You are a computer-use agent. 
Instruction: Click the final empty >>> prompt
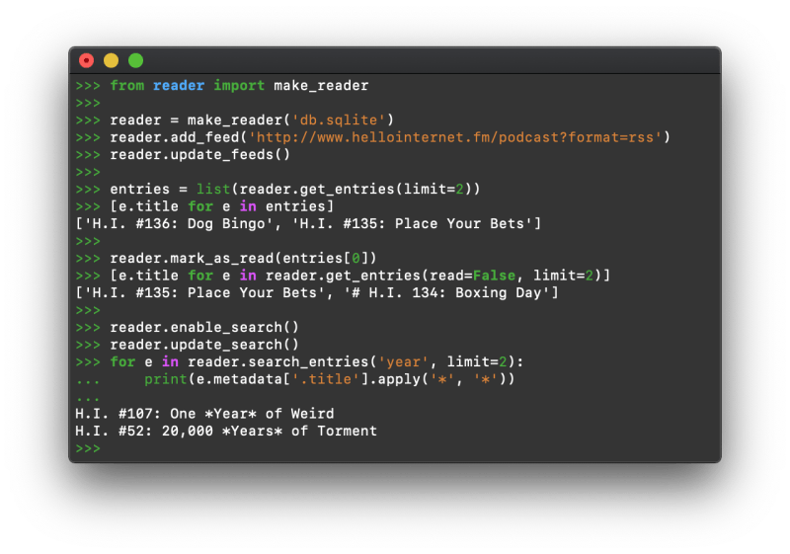click(88, 448)
